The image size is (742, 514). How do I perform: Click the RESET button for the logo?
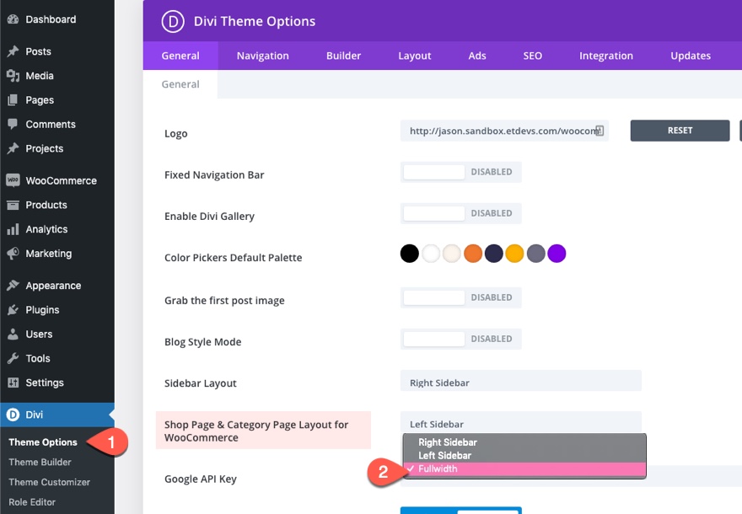click(680, 131)
